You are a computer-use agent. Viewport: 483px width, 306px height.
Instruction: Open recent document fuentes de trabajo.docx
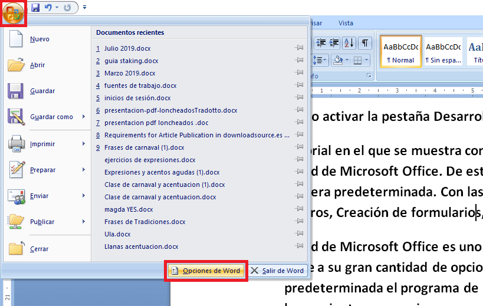pyautogui.click(x=140, y=85)
